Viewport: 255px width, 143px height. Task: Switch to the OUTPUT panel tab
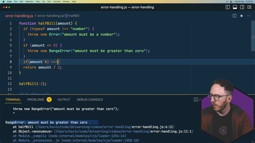point(64,100)
